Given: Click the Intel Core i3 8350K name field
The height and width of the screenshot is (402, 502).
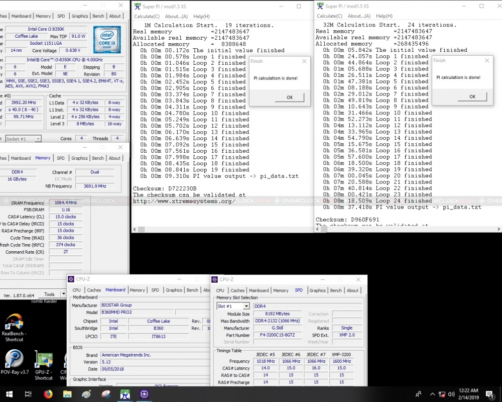Looking at the screenshot, I should [46, 29].
